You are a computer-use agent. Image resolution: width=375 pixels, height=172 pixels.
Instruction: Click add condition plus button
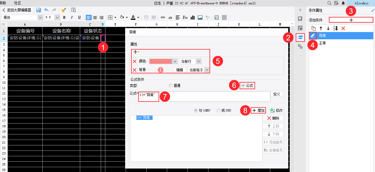(x=351, y=20)
